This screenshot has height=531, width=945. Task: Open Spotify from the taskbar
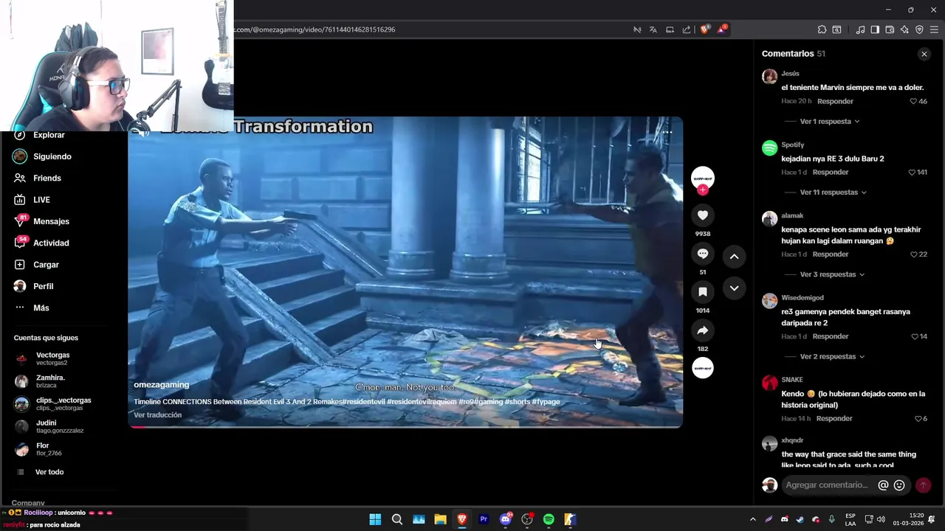click(549, 519)
